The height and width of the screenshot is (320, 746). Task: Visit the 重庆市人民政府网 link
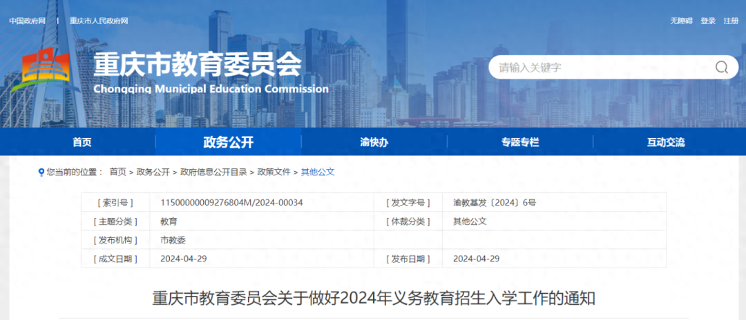pos(99,21)
